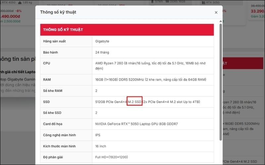Image resolution: width=265 pixels, height=165 pixels.
Task: Click the RTX 4050 tag on background page
Action: (8, 2)
